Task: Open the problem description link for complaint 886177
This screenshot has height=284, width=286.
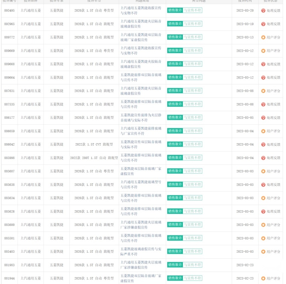Action: [x=141, y=118]
